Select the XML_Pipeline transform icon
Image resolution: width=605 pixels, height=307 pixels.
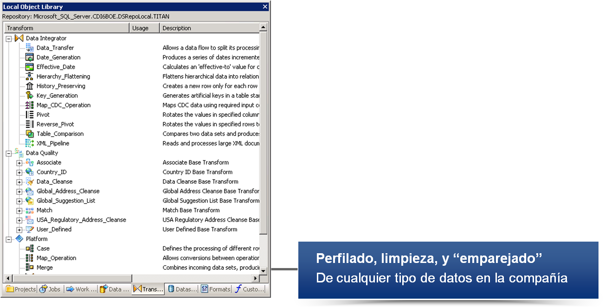pyautogui.click(x=30, y=143)
